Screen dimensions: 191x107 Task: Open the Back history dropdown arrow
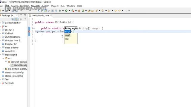(x=123, y=11)
